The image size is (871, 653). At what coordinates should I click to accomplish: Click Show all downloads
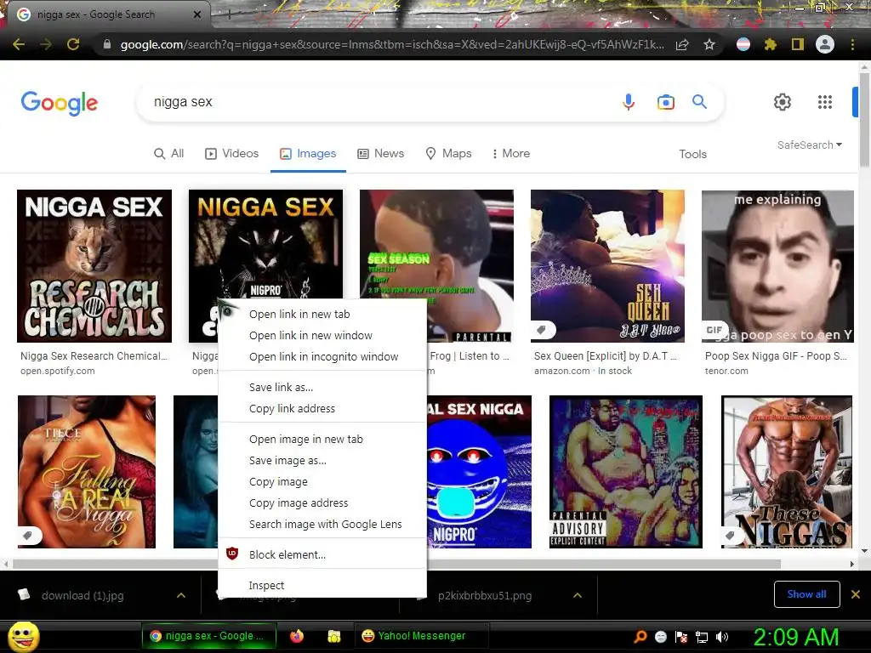click(x=806, y=594)
